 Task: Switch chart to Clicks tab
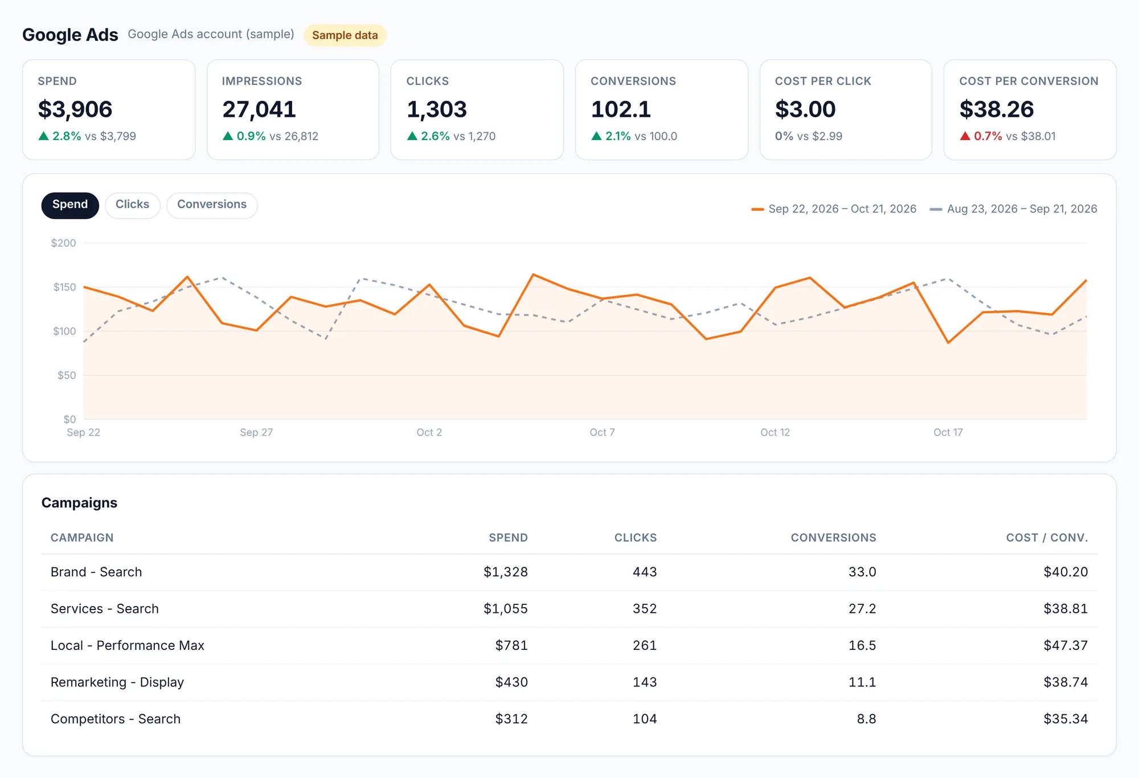click(x=132, y=205)
